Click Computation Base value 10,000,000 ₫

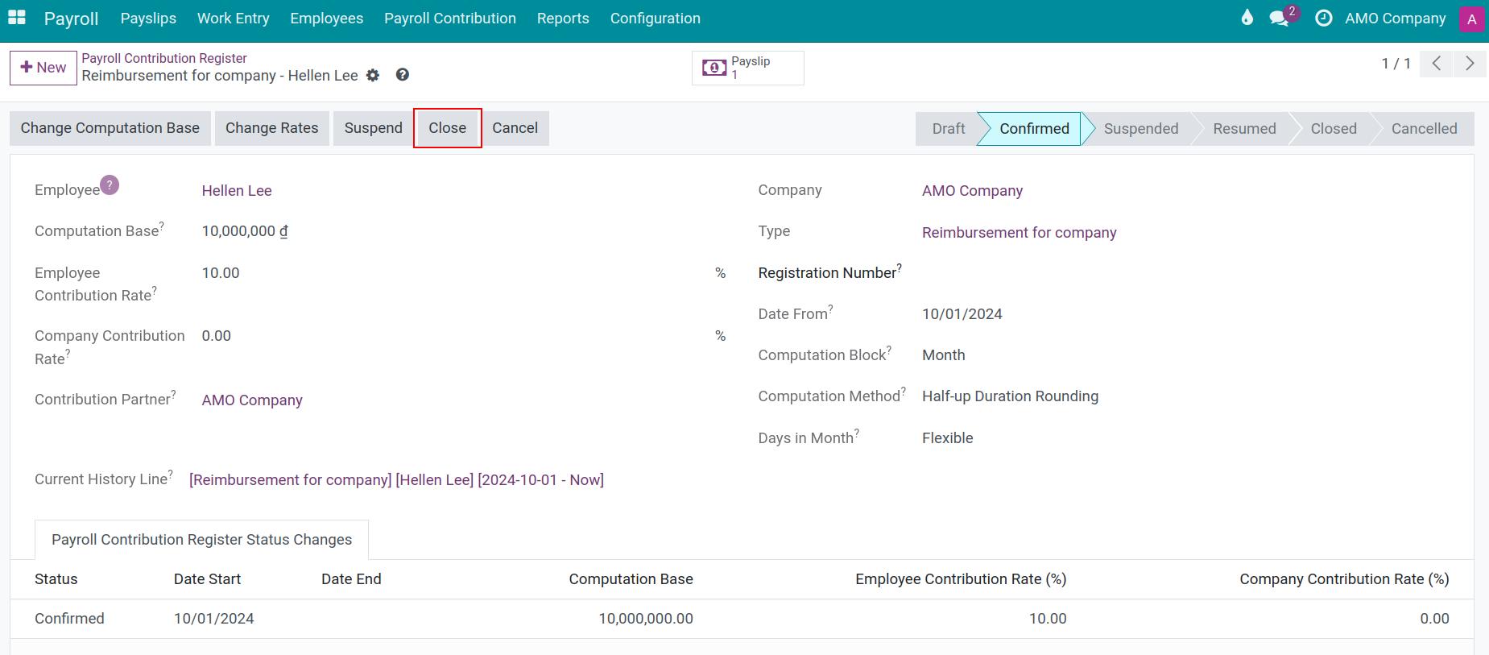[245, 231]
